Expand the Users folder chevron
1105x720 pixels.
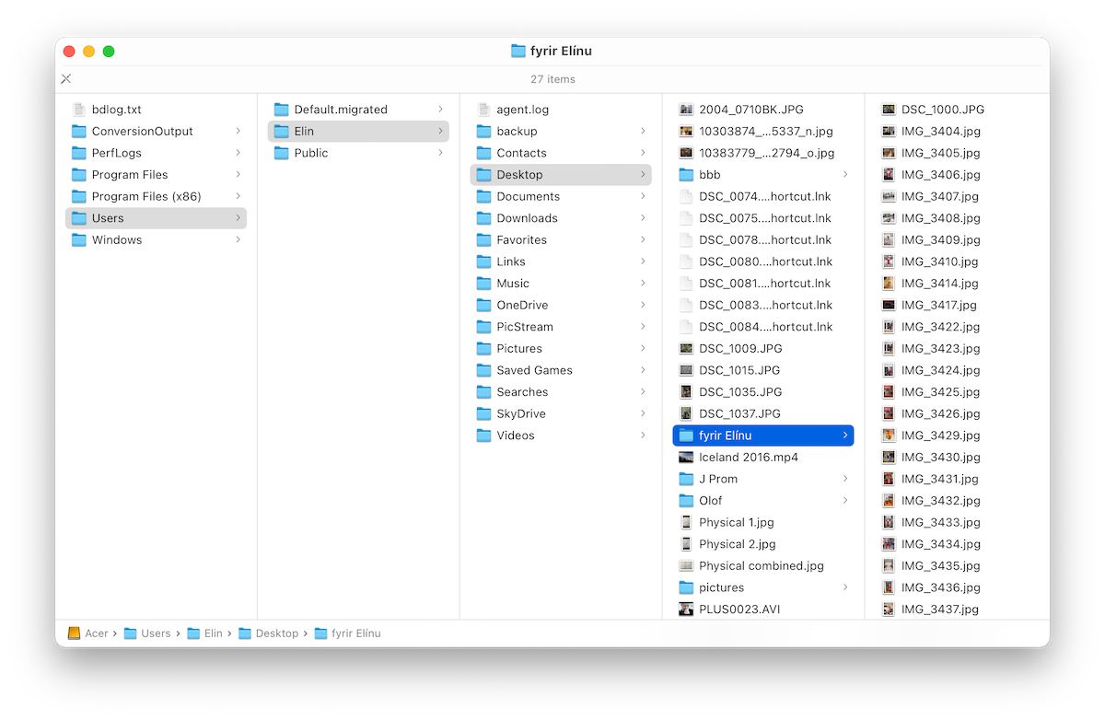point(238,218)
